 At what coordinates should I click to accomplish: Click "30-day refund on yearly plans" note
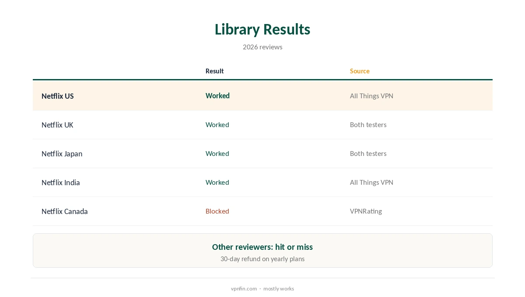click(262, 259)
